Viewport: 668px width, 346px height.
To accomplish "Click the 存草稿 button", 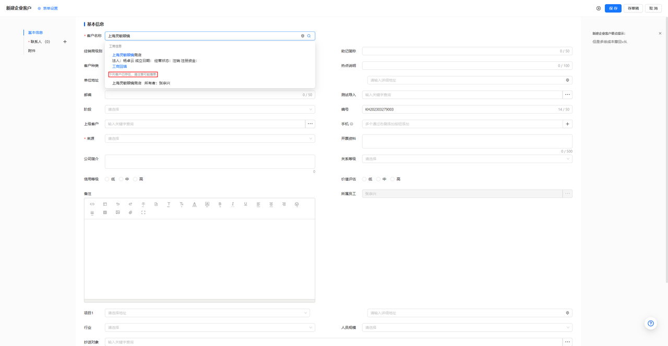I will [633, 8].
